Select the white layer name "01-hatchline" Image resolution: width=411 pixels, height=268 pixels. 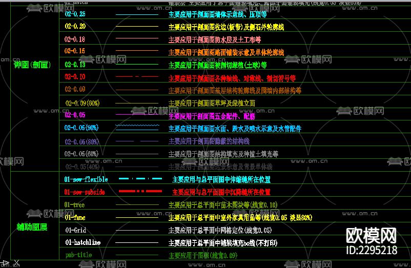pos(83,242)
